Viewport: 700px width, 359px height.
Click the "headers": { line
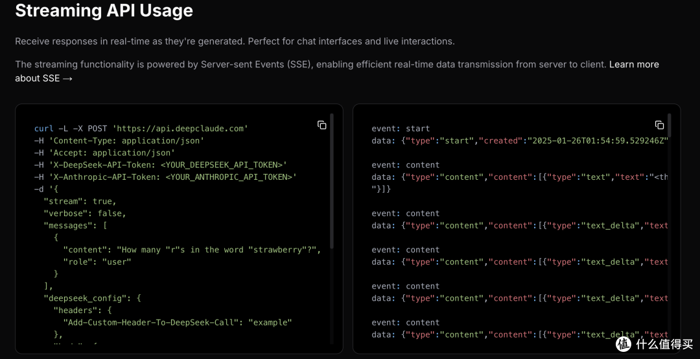pos(82,310)
